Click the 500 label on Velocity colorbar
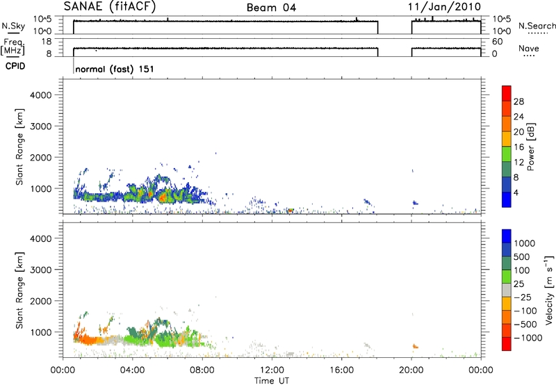556x385 pixels. pos(522,257)
